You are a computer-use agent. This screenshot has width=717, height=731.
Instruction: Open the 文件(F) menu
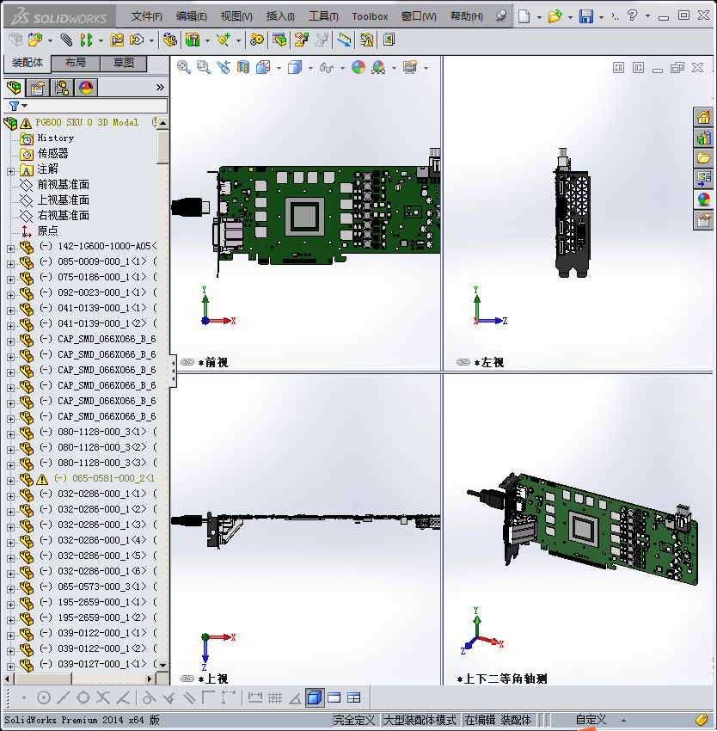tap(146, 16)
